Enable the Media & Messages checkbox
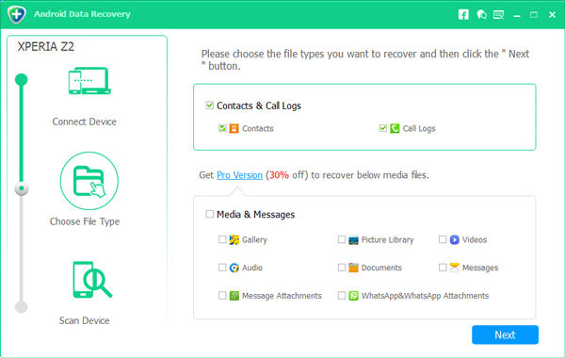The image size is (565, 358). (x=209, y=214)
